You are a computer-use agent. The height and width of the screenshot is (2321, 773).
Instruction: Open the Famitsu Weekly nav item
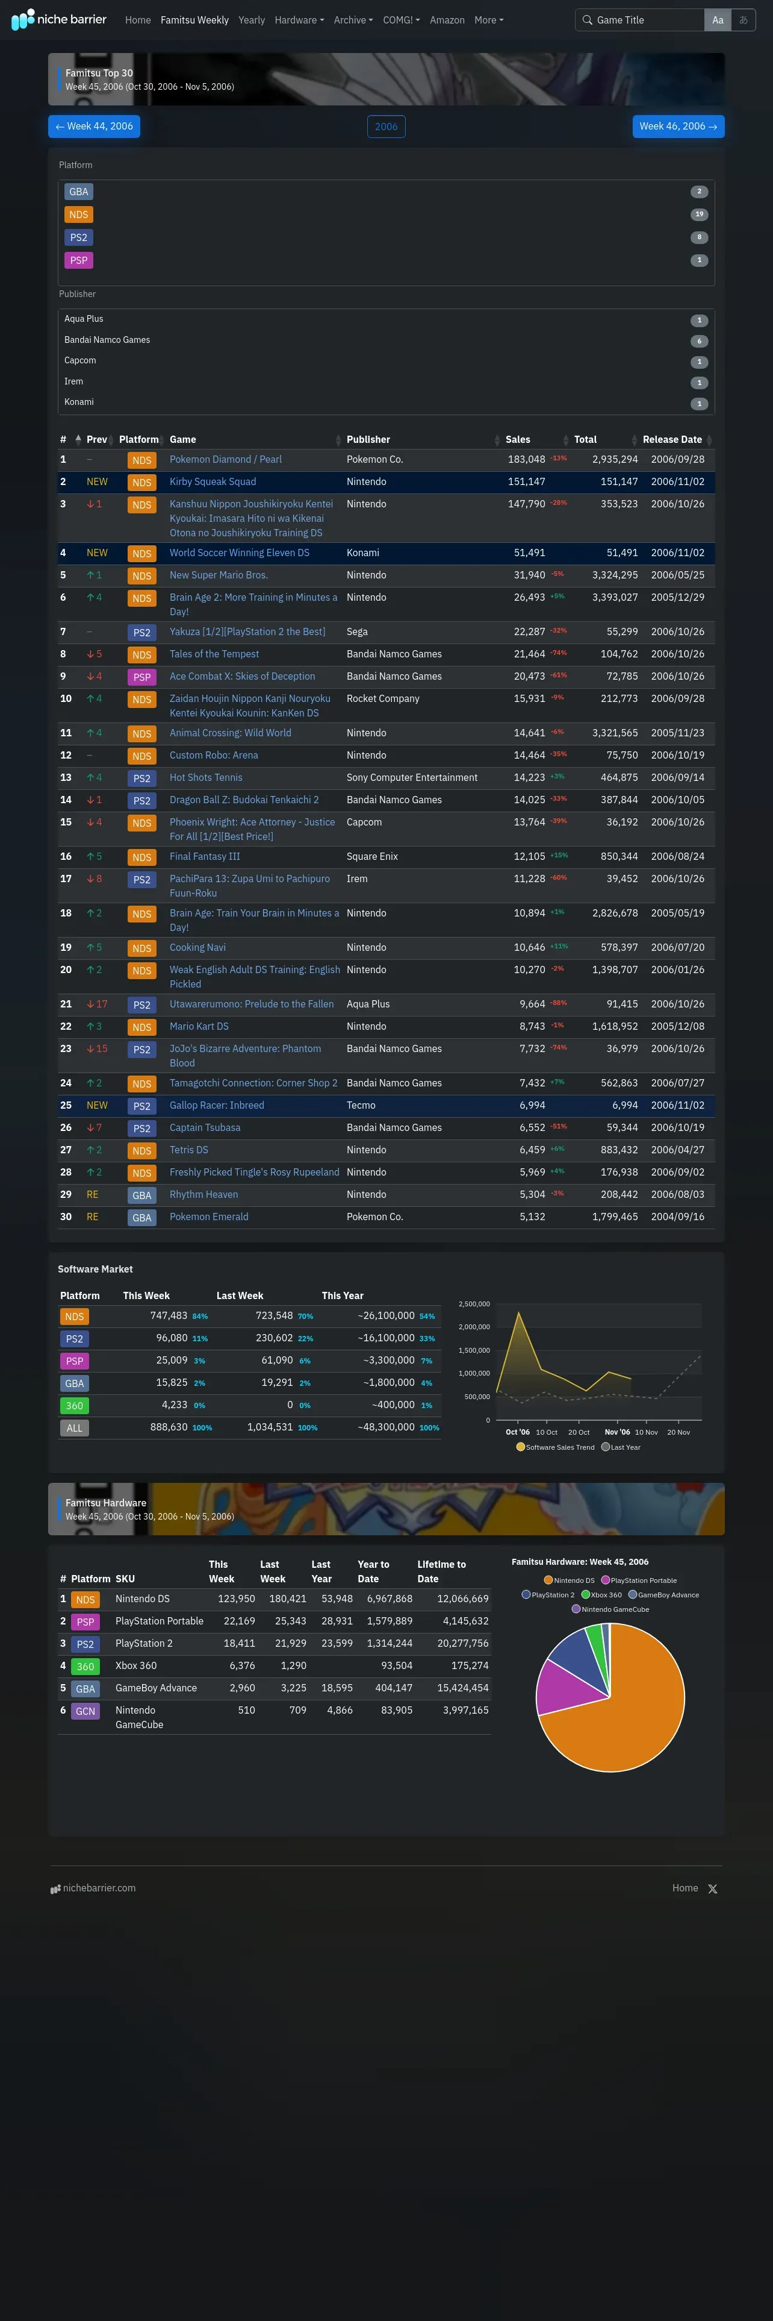[x=194, y=20]
